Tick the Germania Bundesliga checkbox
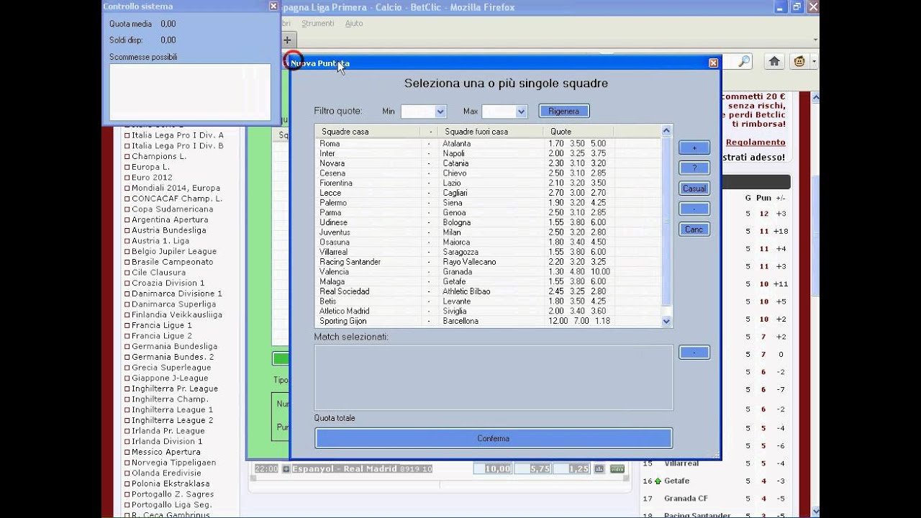The image size is (921, 518). coord(127,347)
